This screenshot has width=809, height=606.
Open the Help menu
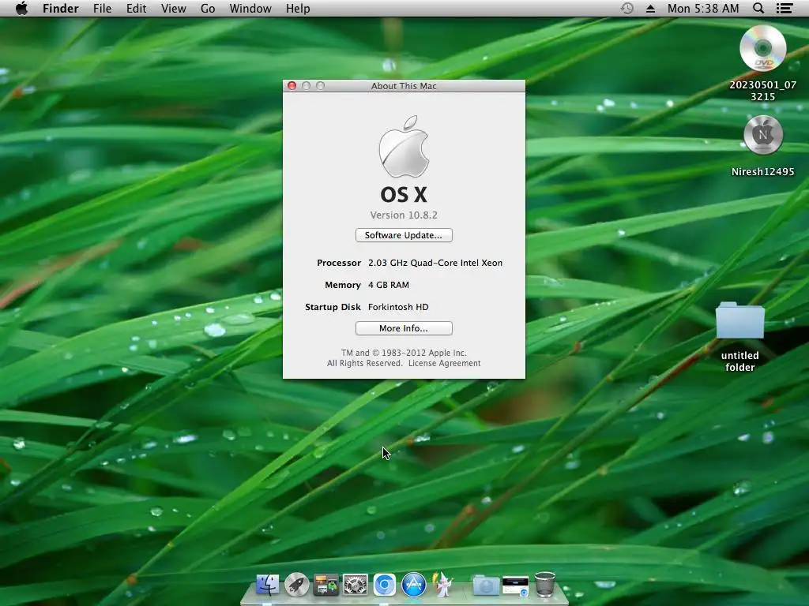298,8
